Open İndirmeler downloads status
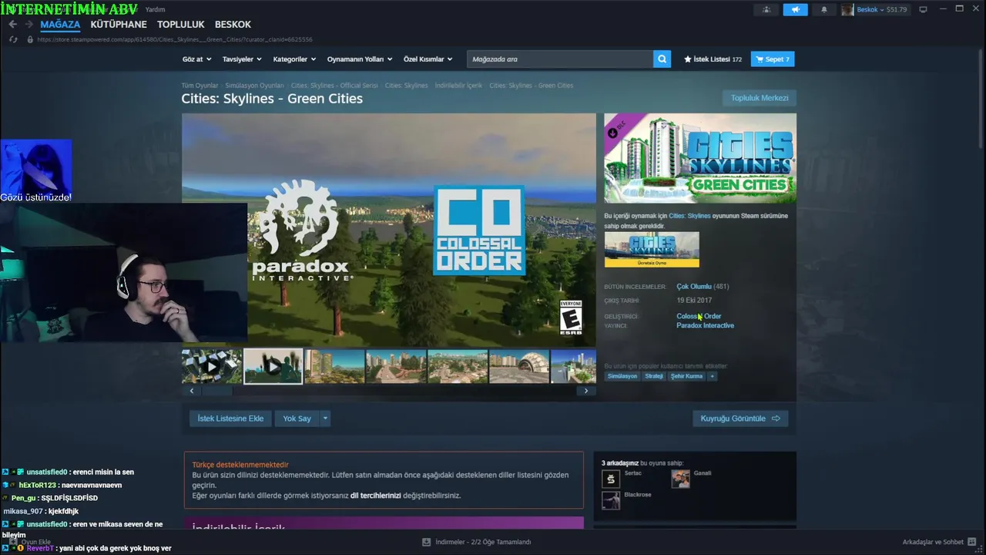Viewport: 986px width, 555px height. click(x=477, y=542)
